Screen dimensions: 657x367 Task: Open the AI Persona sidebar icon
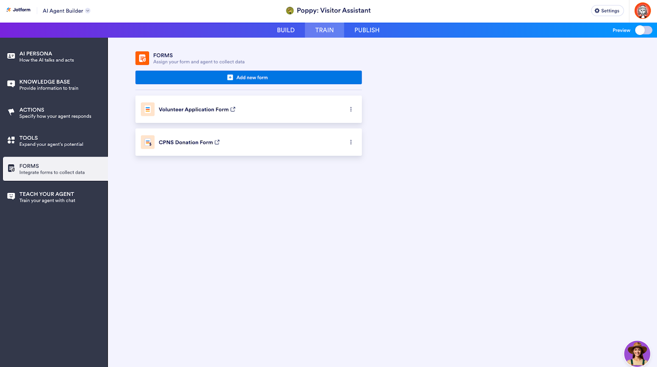tap(11, 56)
